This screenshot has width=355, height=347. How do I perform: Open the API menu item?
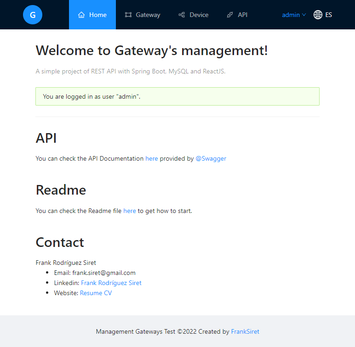(x=237, y=15)
